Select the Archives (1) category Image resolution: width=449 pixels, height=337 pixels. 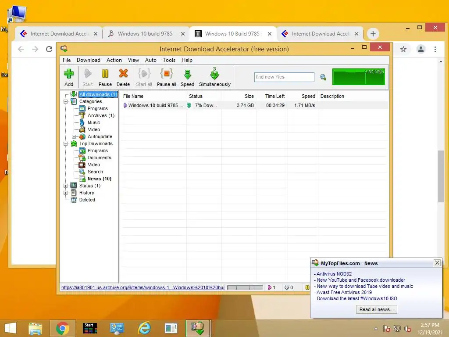101,115
